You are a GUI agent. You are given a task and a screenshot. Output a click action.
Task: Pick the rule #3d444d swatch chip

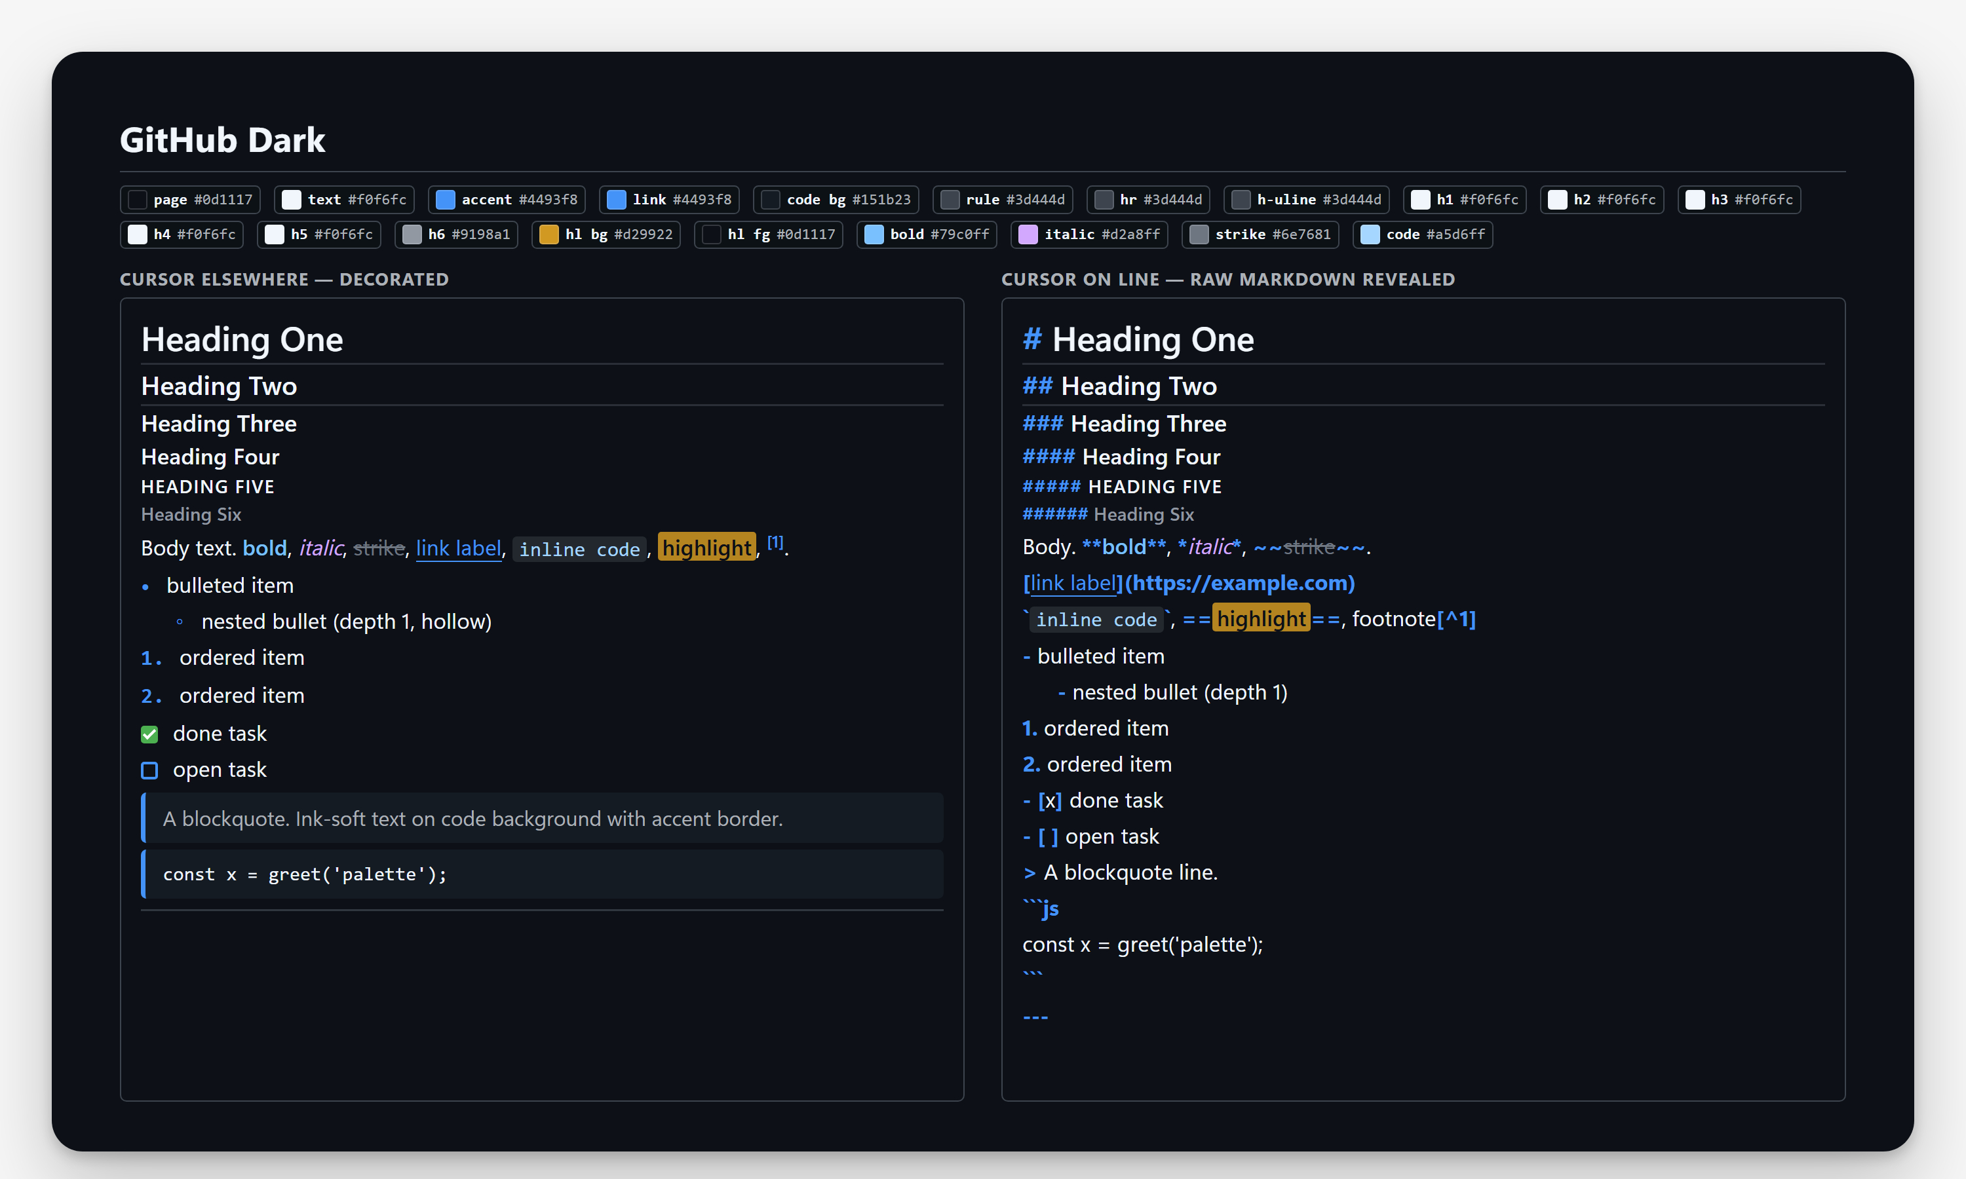click(x=1003, y=199)
